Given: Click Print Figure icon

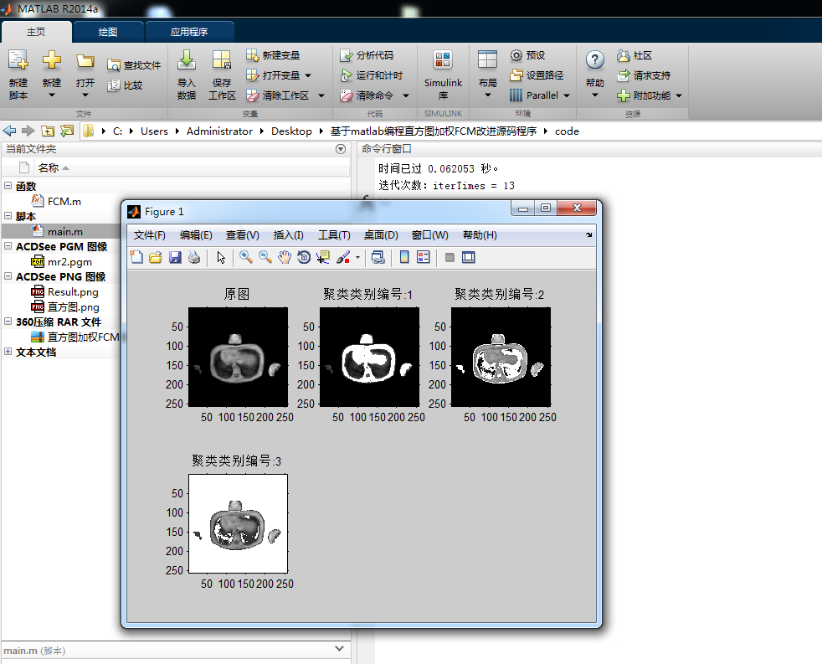Looking at the screenshot, I should [194, 257].
